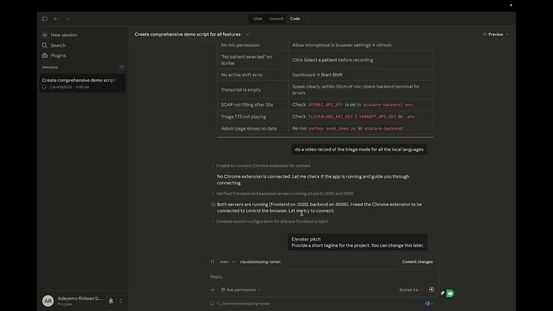The image size is (553, 311).
Task: Switch to the Chat tab
Action: [x=258, y=19]
